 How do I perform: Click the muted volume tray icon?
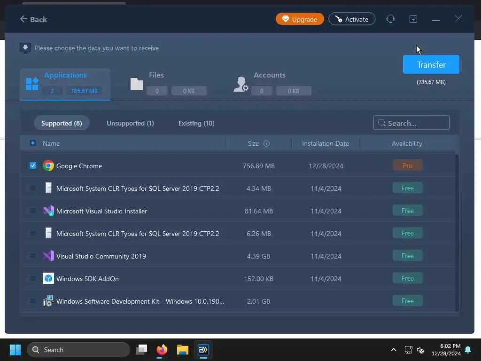pos(420,350)
